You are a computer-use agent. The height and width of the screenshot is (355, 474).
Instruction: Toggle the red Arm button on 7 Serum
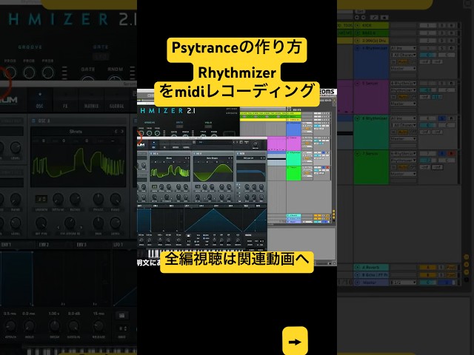[x=451, y=154]
